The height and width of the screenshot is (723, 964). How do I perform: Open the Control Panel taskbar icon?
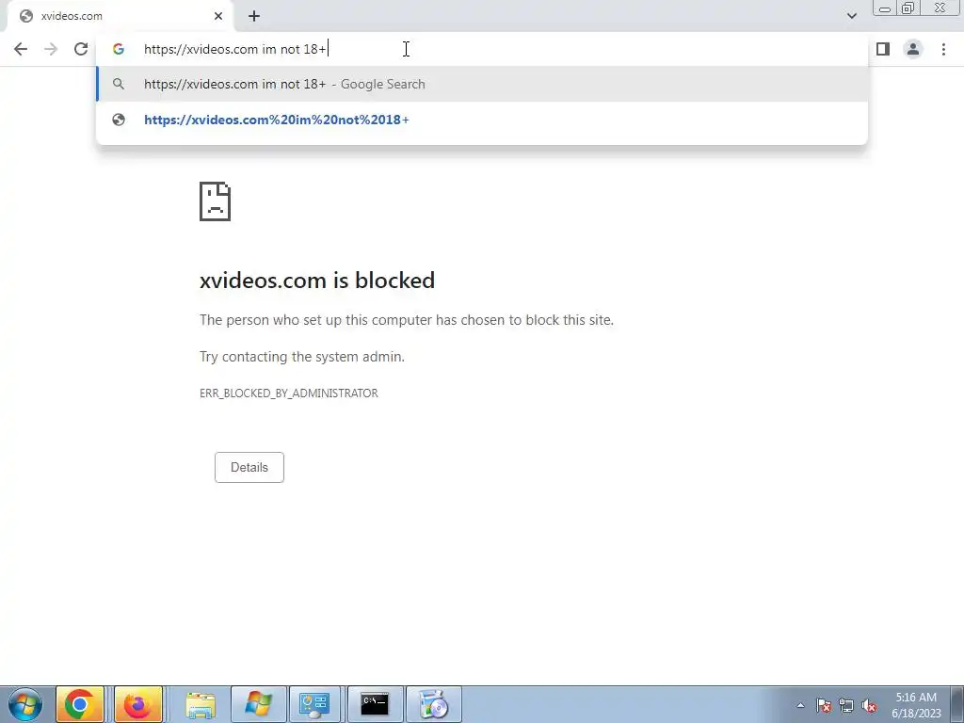tap(314, 704)
